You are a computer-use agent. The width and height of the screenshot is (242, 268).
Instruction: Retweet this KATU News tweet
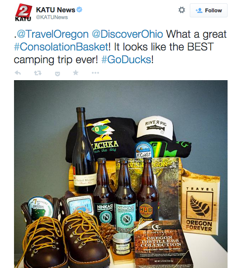coord(38,73)
